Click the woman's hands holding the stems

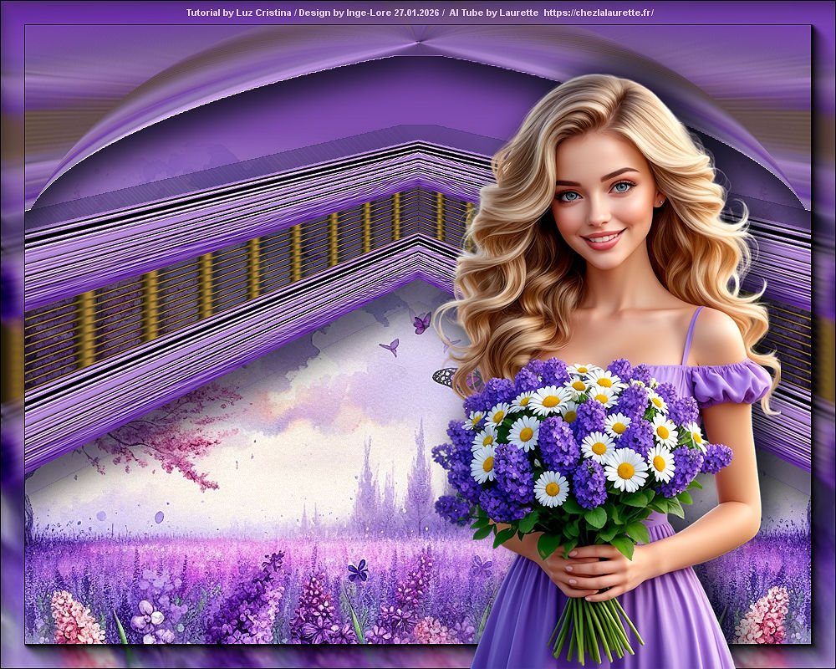pyautogui.click(x=585, y=569)
